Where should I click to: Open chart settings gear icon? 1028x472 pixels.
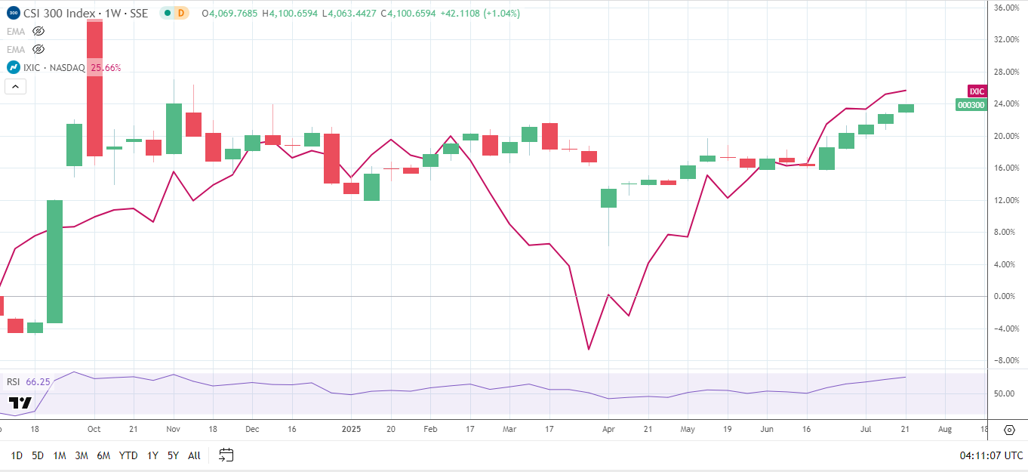[1009, 430]
